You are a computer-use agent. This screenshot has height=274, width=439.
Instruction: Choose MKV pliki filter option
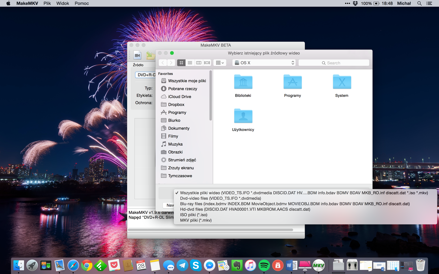(x=305, y=220)
